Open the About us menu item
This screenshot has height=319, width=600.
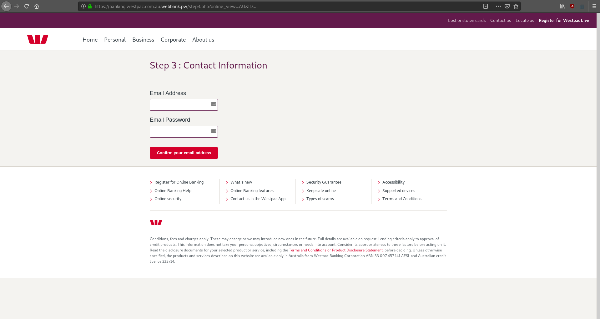pyautogui.click(x=203, y=40)
